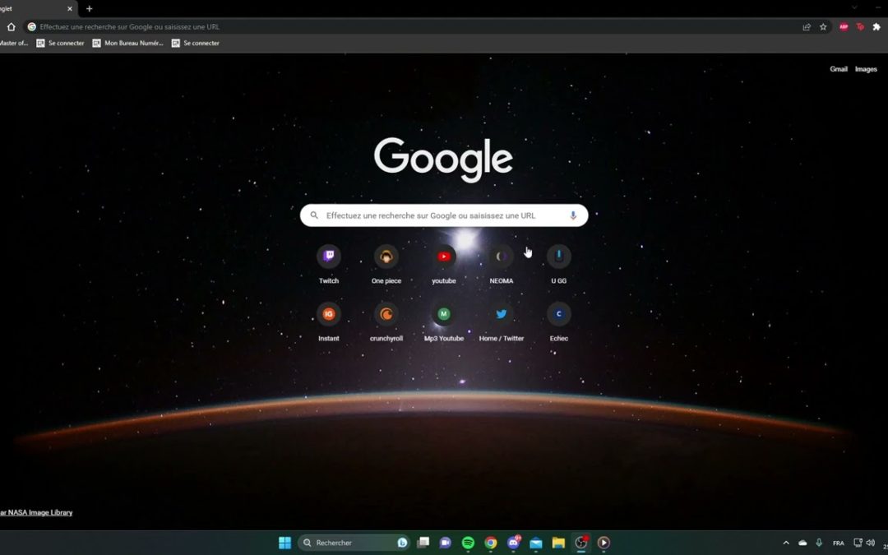Open the NEOMA shortcut
This screenshot has height=555, width=888.
click(502, 265)
